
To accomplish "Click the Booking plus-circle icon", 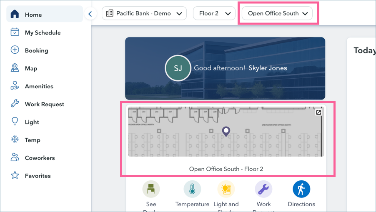I will [15, 50].
